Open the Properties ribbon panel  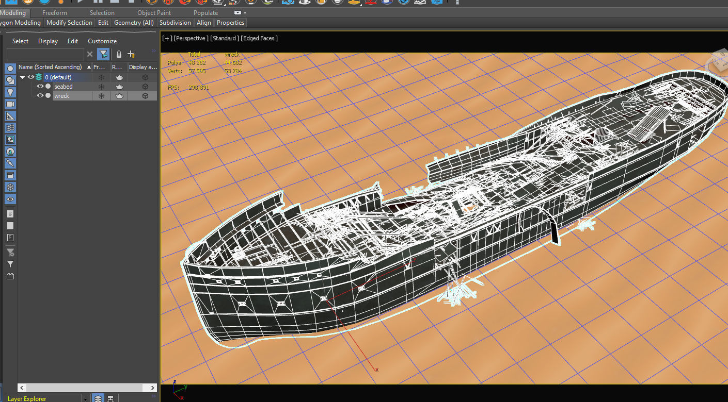click(x=230, y=23)
